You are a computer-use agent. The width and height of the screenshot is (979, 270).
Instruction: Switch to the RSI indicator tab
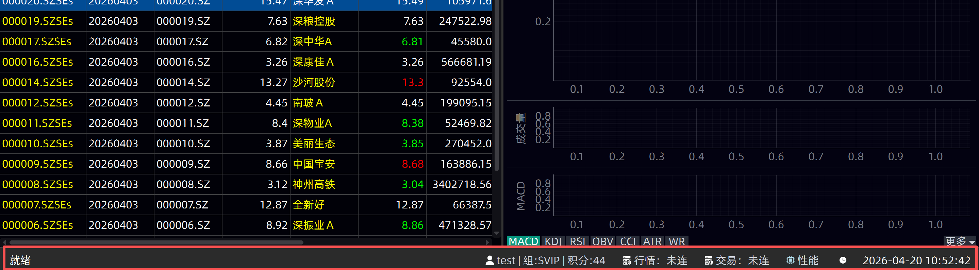(x=577, y=241)
